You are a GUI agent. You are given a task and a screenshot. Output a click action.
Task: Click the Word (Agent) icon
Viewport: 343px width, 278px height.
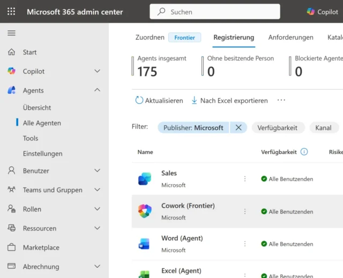click(144, 244)
